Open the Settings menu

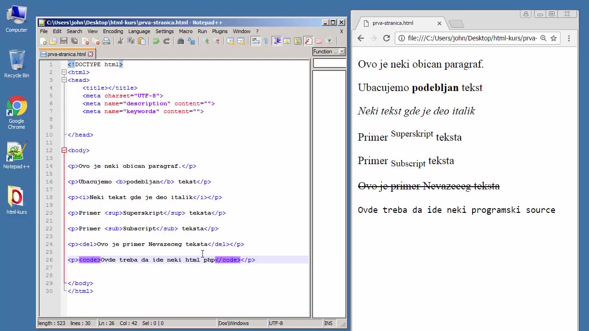click(164, 31)
